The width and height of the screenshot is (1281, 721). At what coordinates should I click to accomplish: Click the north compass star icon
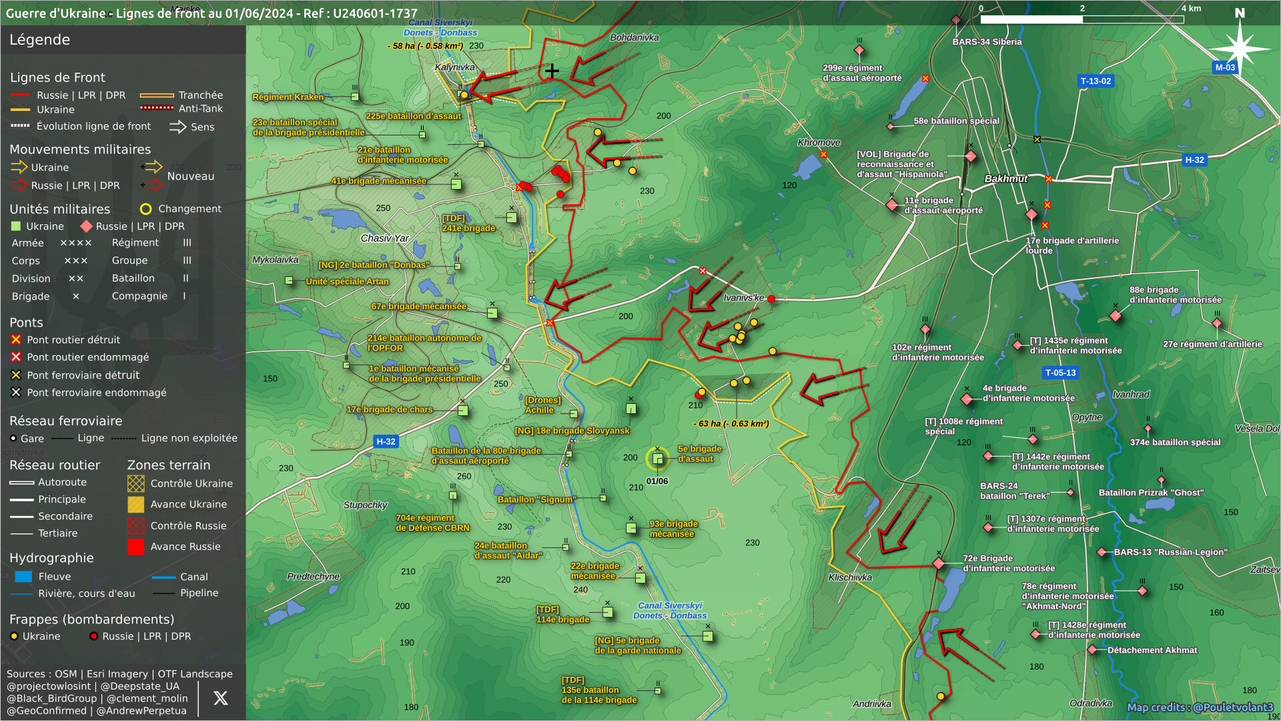[1240, 47]
